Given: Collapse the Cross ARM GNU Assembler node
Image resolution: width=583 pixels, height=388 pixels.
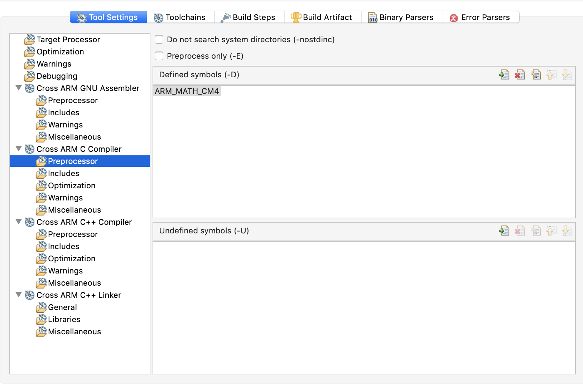Looking at the screenshot, I should [x=19, y=88].
